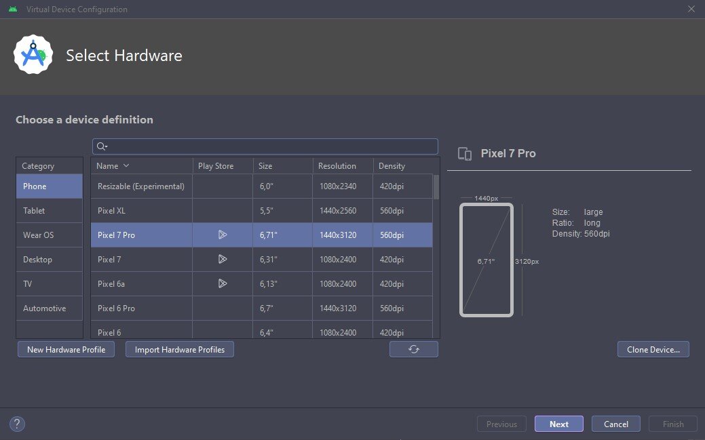Click the Play Store column header
This screenshot has width=705, height=440.
pyautogui.click(x=223, y=166)
